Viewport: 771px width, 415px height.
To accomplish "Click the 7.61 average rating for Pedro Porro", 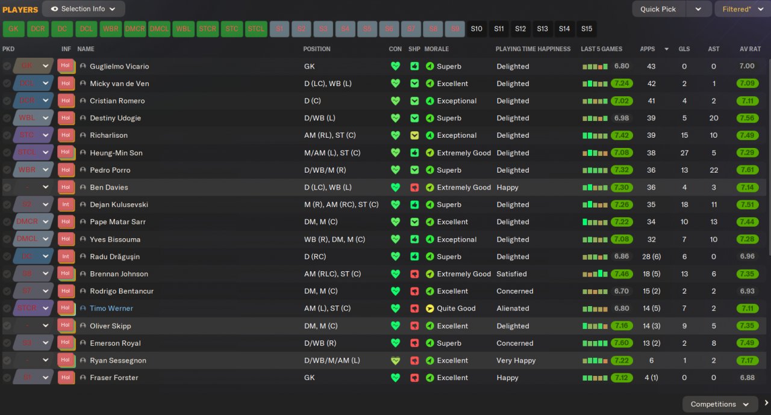I will (747, 170).
